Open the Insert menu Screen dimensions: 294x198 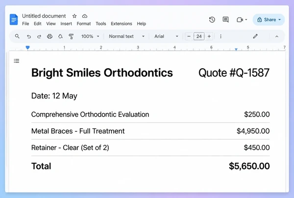coord(66,24)
